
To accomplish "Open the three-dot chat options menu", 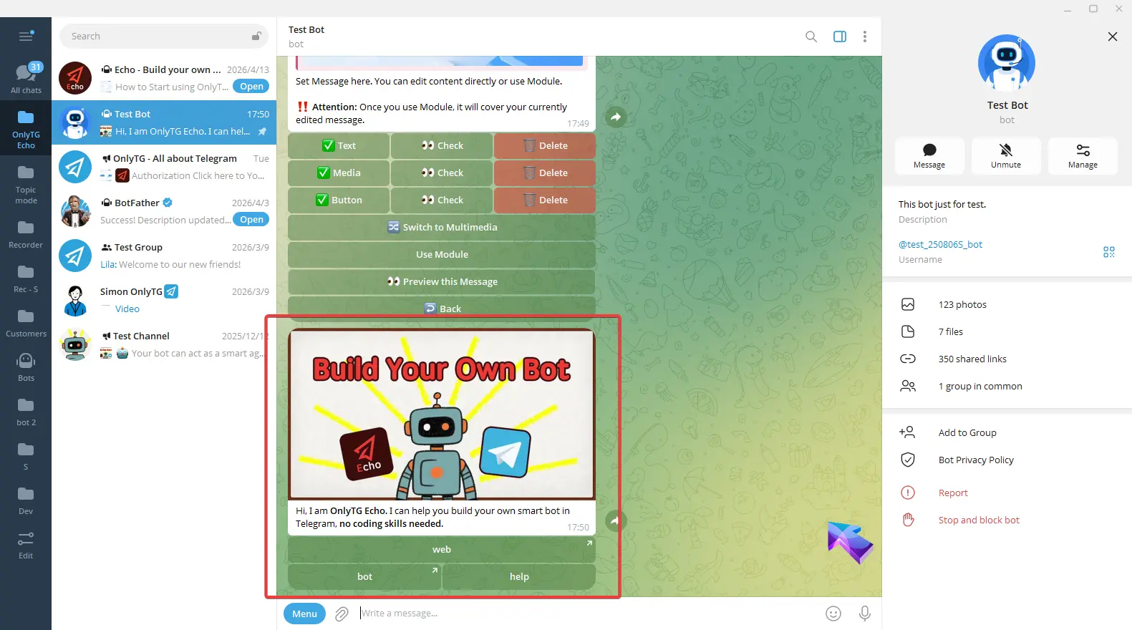I will [x=864, y=37].
